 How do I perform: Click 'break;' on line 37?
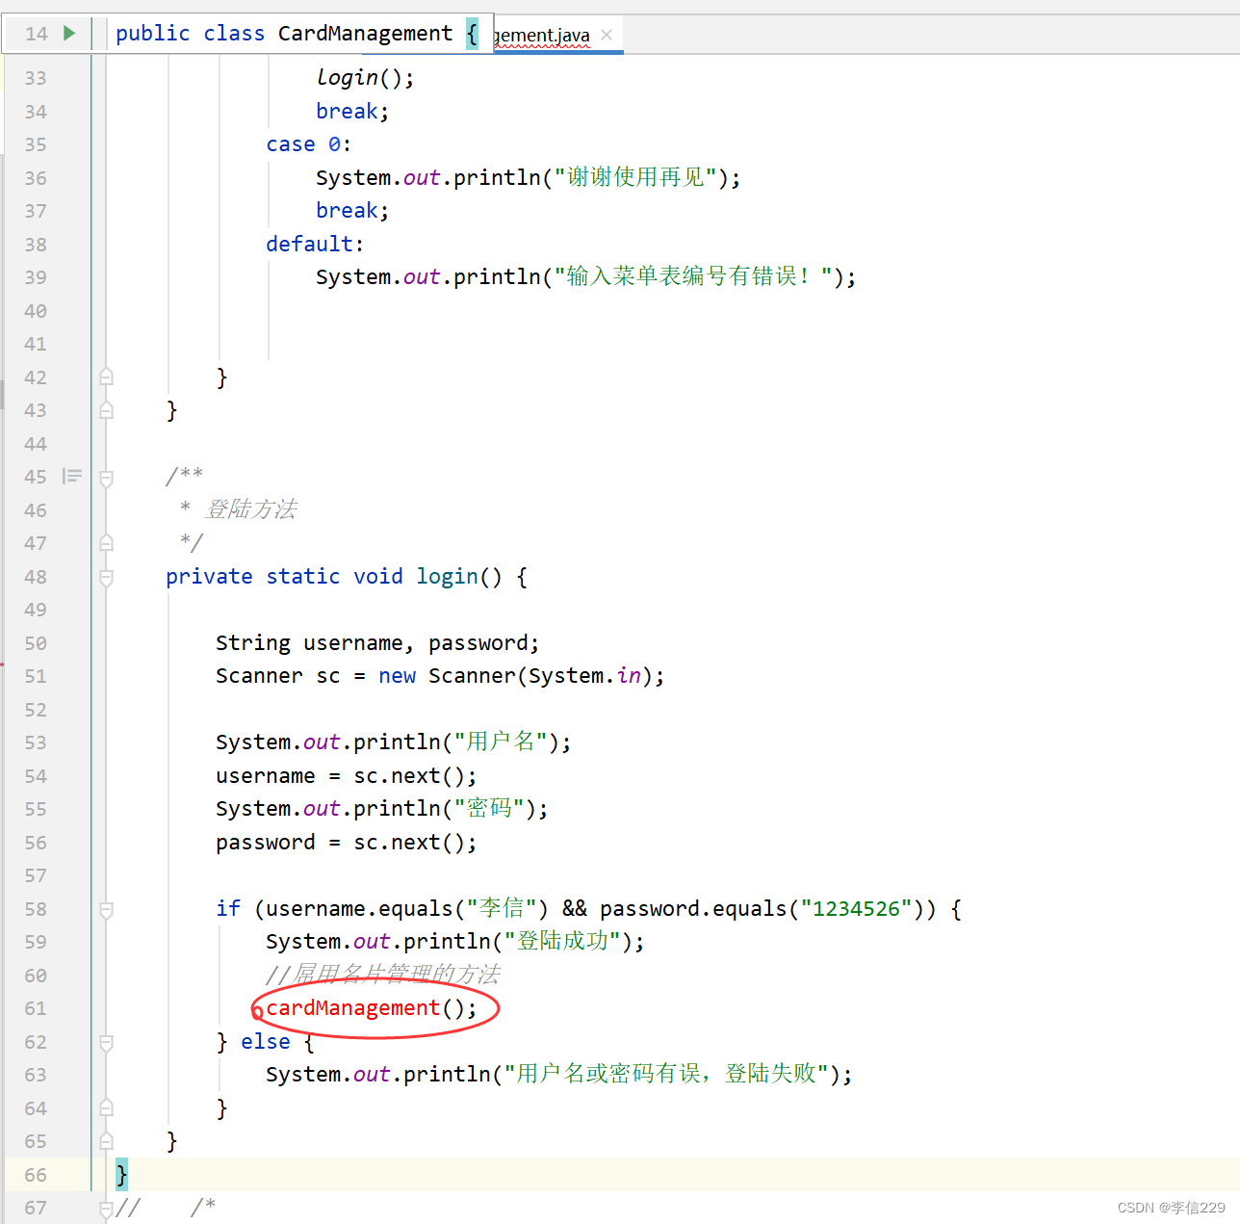pos(352,211)
